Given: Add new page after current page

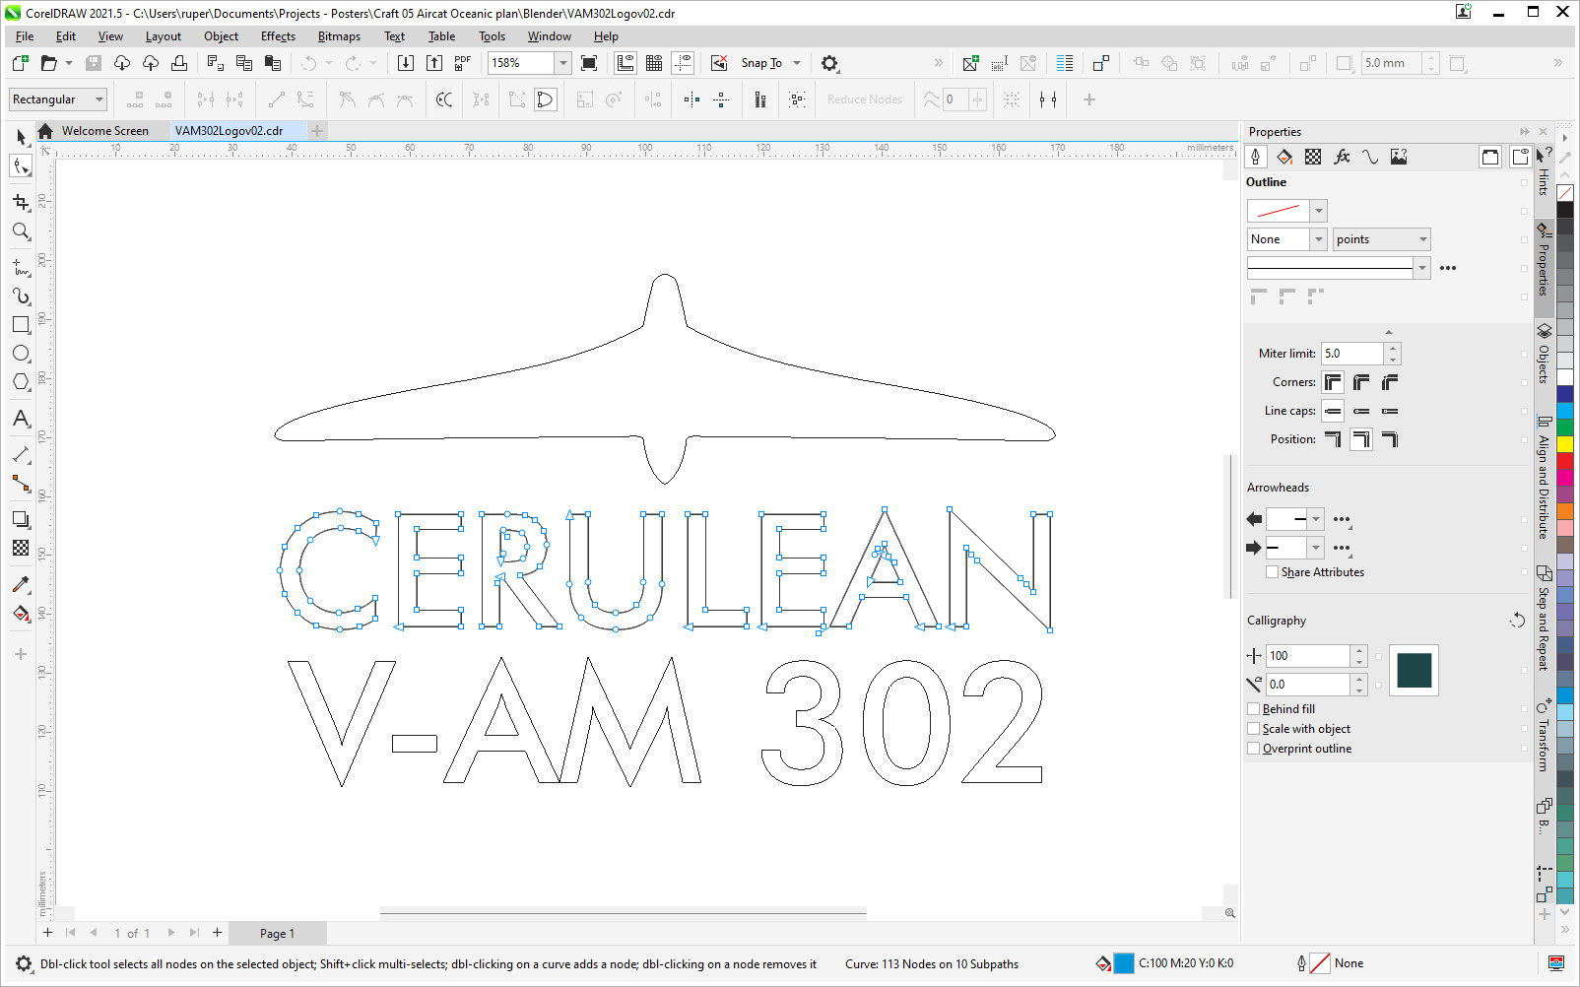Looking at the screenshot, I should tap(217, 933).
